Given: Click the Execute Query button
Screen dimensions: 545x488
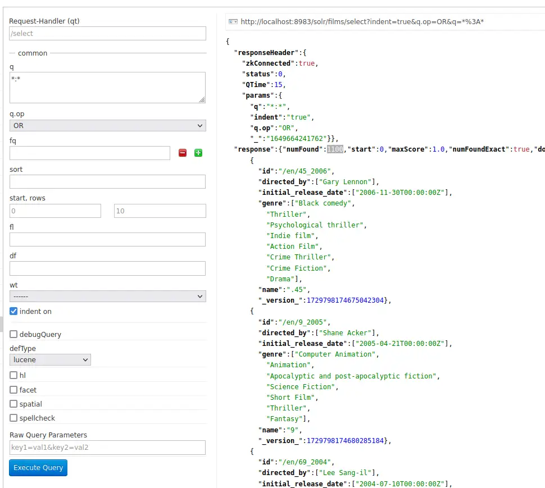Looking at the screenshot, I should [x=38, y=468].
